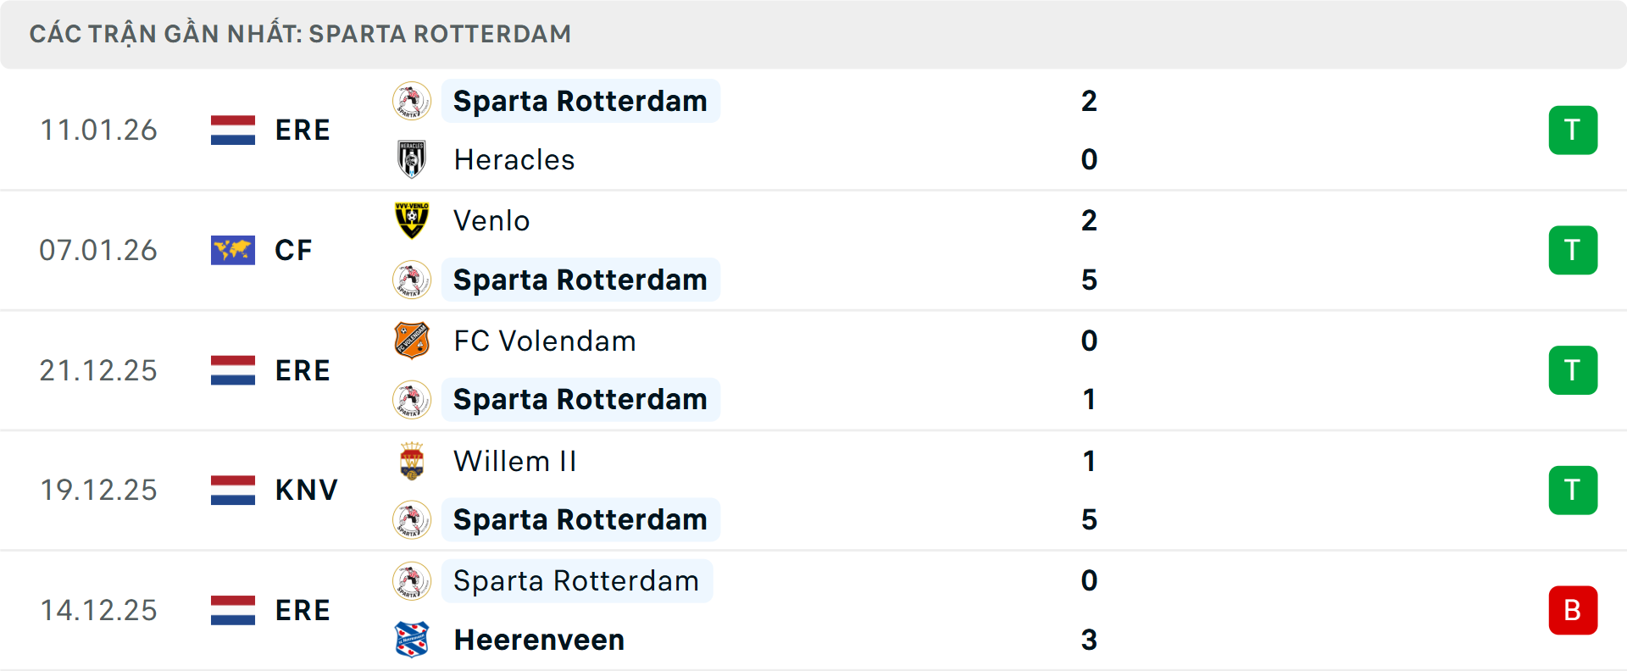Toggle the green T result badge for Heracles match
Viewport: 1627px width, 671px height.
point(1574,130)
